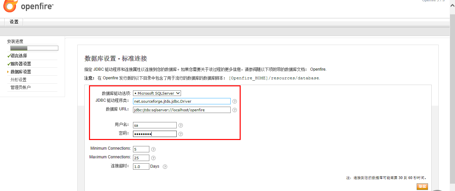Click the 安装进度 progress bar
The width and height of the screenshot is (455, 191).
click(34, 48)
